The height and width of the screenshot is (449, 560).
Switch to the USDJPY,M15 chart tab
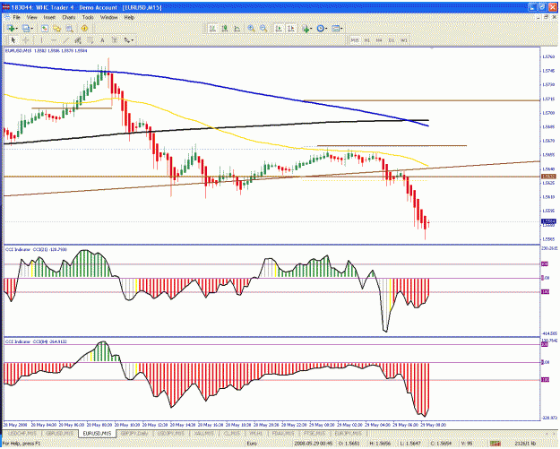pyautogui.click(x=171, y=433)
